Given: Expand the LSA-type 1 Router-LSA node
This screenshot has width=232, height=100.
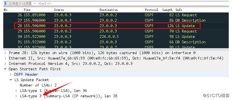Looking at the screenshot, I should [x=16, y=91].
